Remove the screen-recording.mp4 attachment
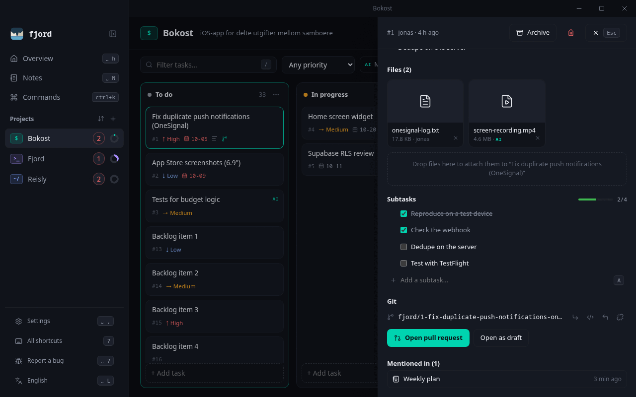The image size is (636, 397). tap(538, 138)
